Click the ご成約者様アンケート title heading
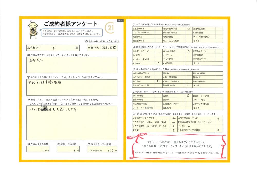This screenshot has height=182, width=257. pyautogui.click(x=70, y=24)
